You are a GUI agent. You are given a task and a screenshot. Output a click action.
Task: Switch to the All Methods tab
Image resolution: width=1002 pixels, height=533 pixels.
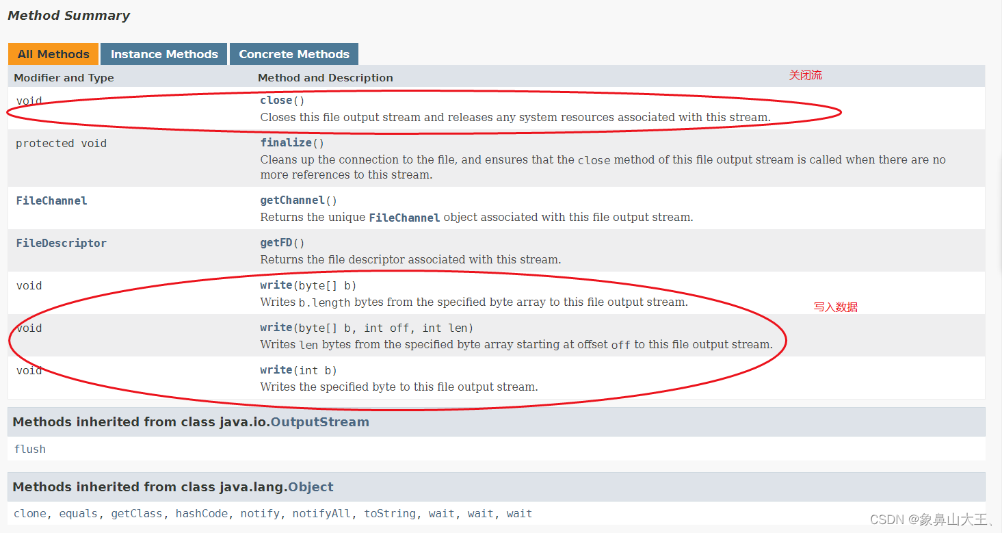[x=53, y=53]
